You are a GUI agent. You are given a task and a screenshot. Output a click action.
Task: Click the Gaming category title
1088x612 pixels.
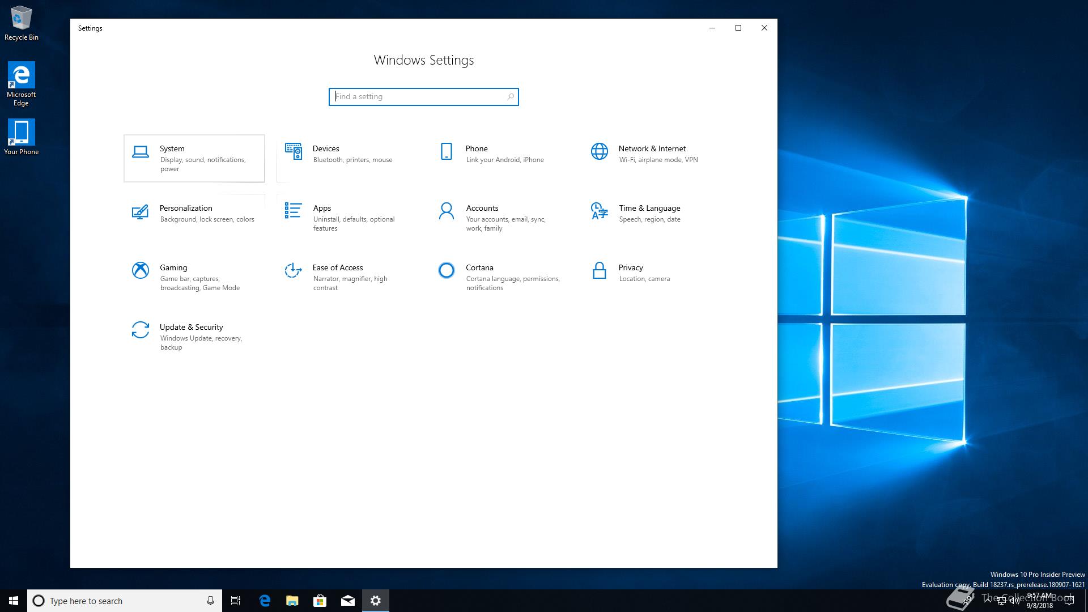(173, 267)
